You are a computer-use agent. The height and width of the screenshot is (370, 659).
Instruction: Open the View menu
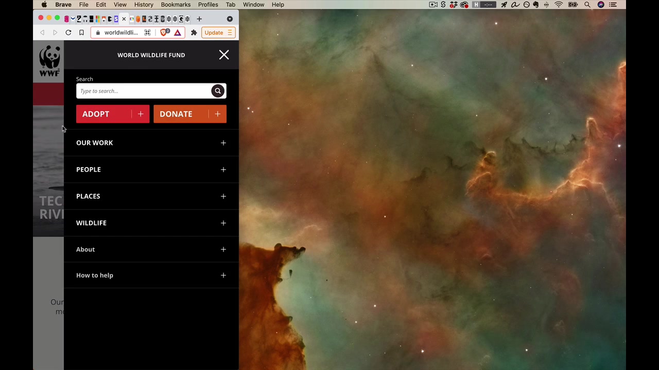coord(120,5)
